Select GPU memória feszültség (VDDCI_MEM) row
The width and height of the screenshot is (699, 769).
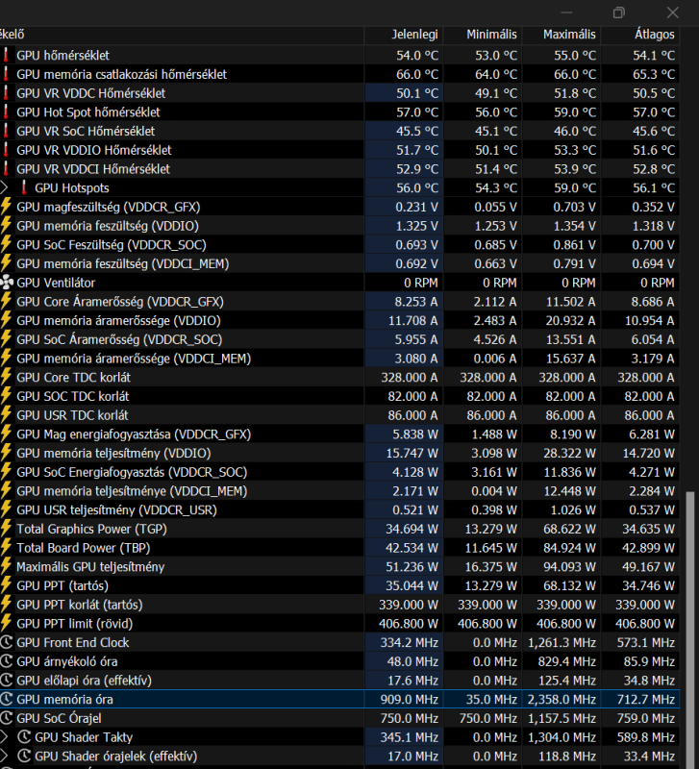tap(339, 263)
